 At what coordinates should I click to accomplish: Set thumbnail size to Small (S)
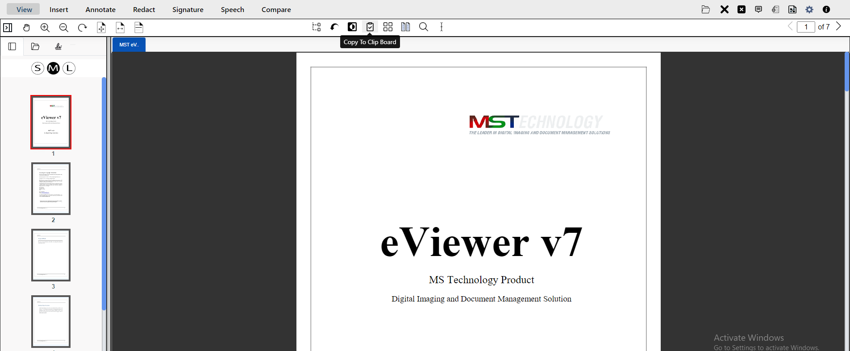point(37,68)
